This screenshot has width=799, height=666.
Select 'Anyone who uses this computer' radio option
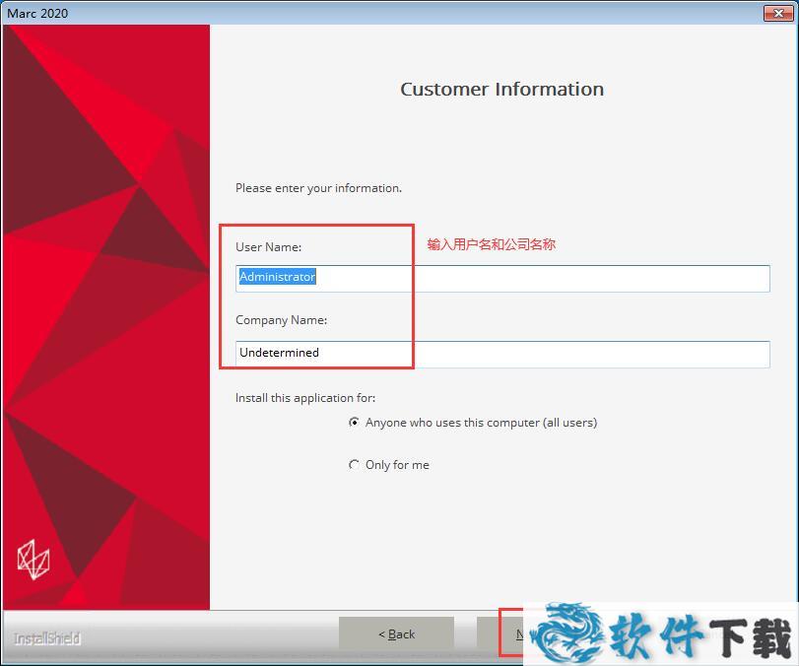(x=355, y=423)
